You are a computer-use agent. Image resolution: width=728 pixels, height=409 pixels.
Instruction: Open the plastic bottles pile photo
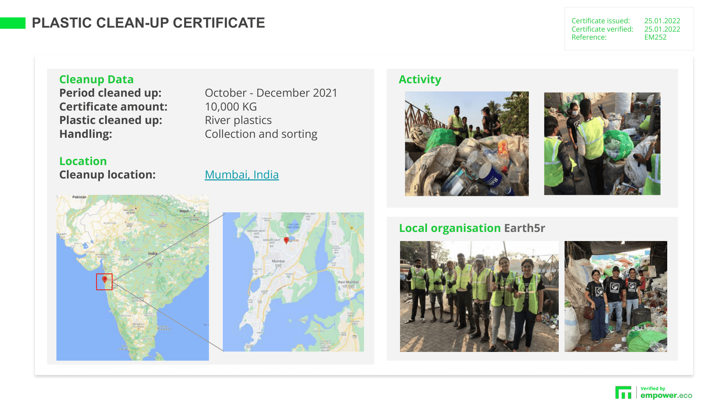(x=467, y=144)
